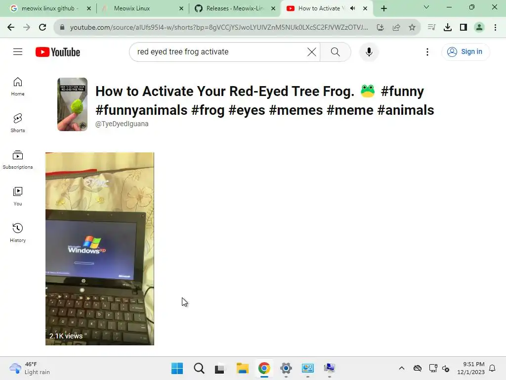Launch File Explorer from taskbar
The width and height of the screenshot is (506, 380).
pyautogui.click(x=242, y=368)
